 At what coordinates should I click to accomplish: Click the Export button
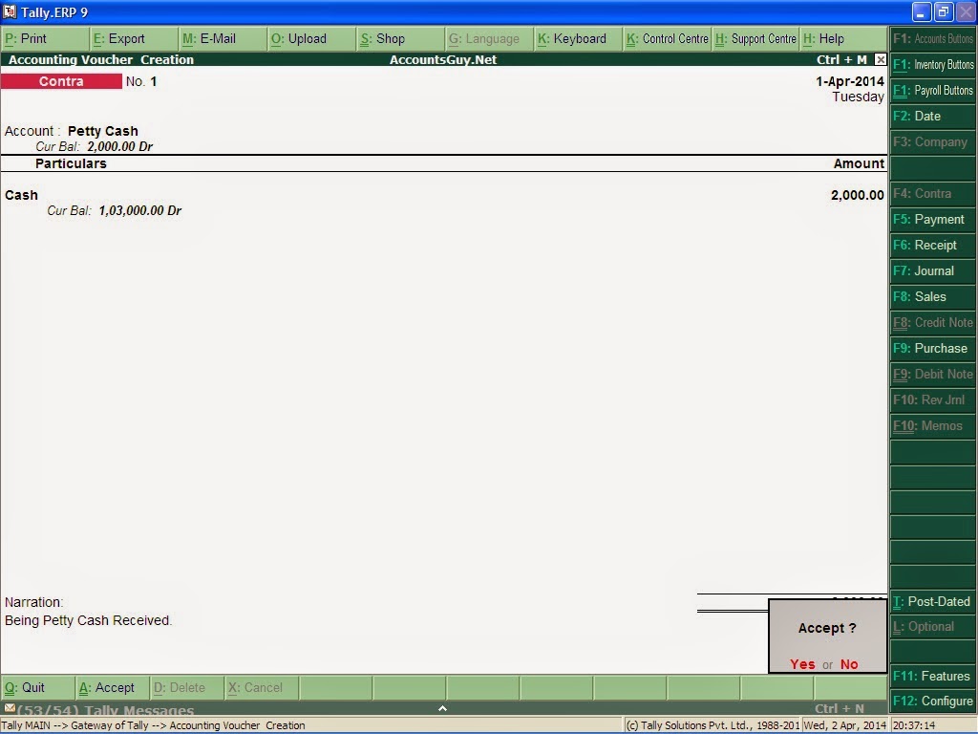click(x=134, y=38)
